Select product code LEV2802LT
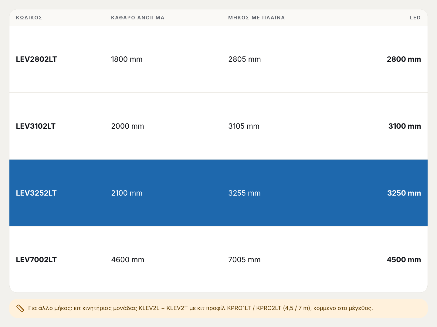The height and width of the screenshot is (327, 437). (36, 59)
